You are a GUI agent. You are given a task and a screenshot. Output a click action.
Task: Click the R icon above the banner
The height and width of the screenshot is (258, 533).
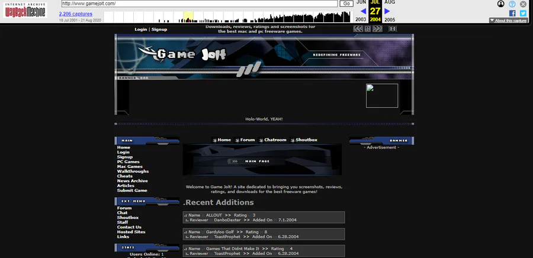[368, 29]
